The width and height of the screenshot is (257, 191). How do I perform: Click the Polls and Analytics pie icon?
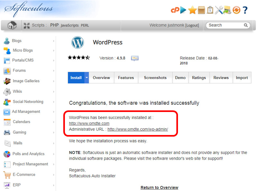[7, 154]
